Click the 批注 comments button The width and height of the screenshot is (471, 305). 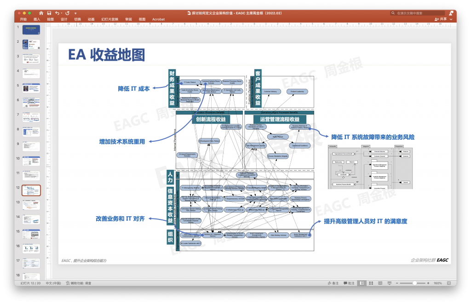coord(349,283)
